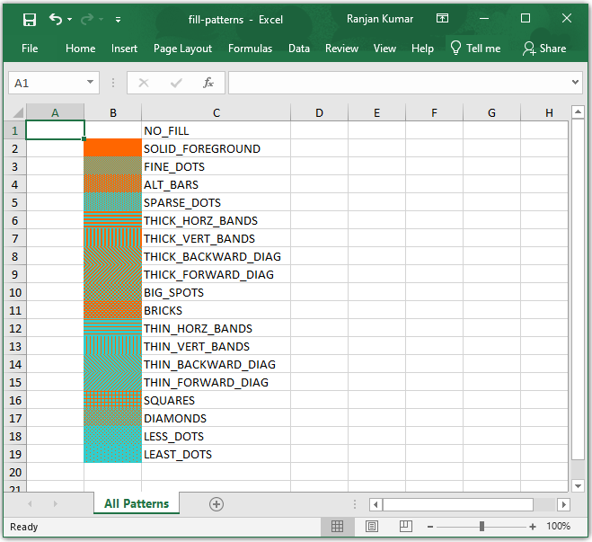The width and height of the screenshot is (592, 542).
Task: Click the zoom in plus button
Action: coord(533,527)
